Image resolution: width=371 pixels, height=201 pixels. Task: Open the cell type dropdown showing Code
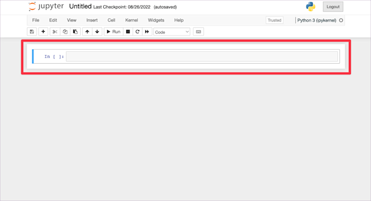(172, 32)
